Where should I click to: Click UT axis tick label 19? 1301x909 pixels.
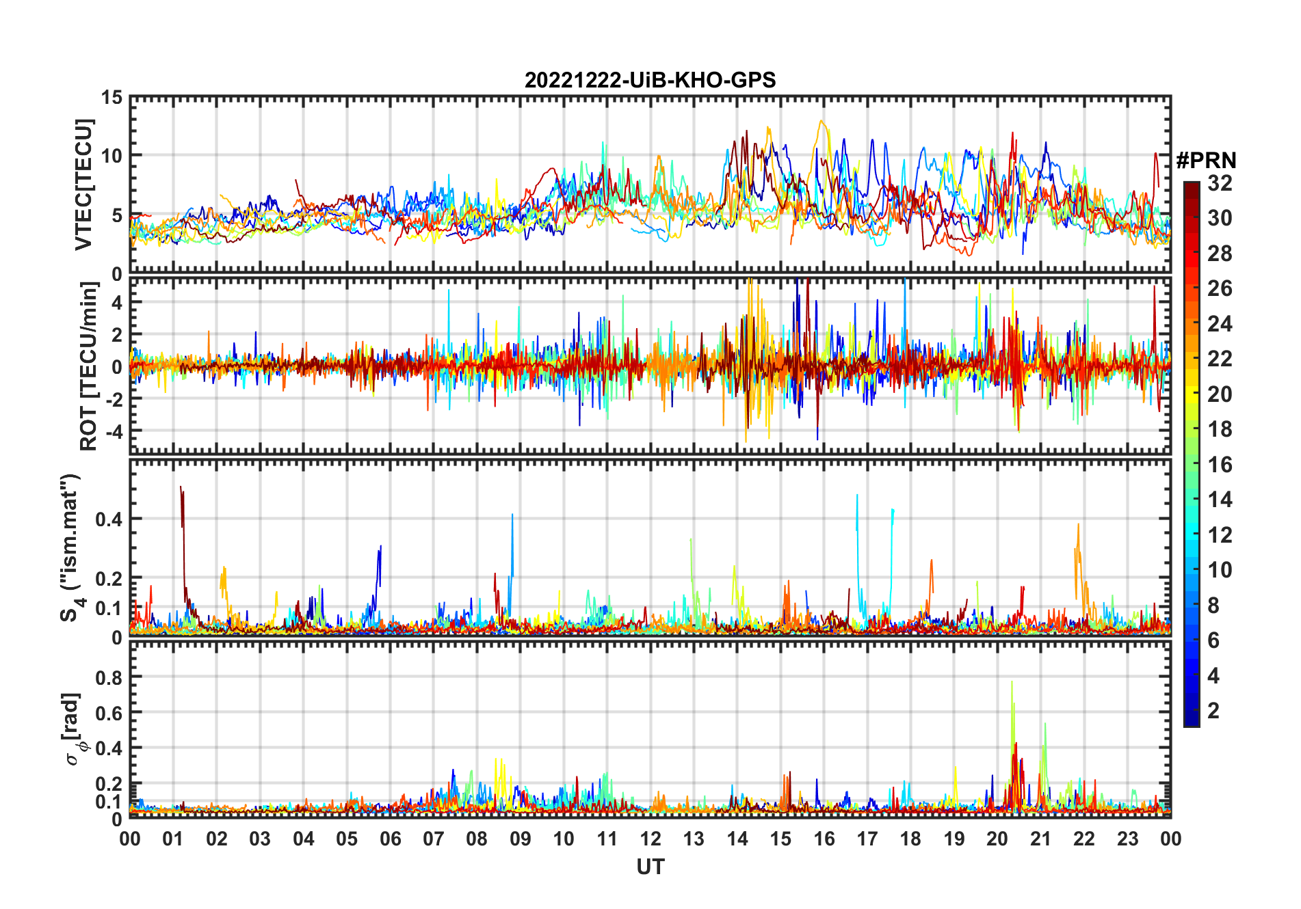[x=954, y=839]
